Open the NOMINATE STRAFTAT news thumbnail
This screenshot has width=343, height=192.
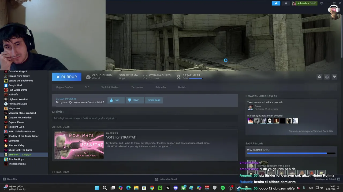[x=79, y=145]
